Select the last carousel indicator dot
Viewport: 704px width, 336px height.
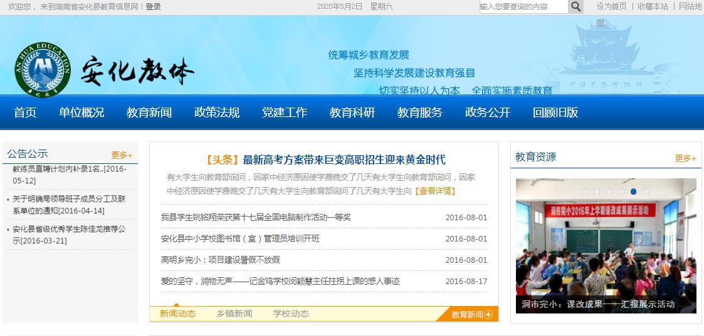point(646,191)
